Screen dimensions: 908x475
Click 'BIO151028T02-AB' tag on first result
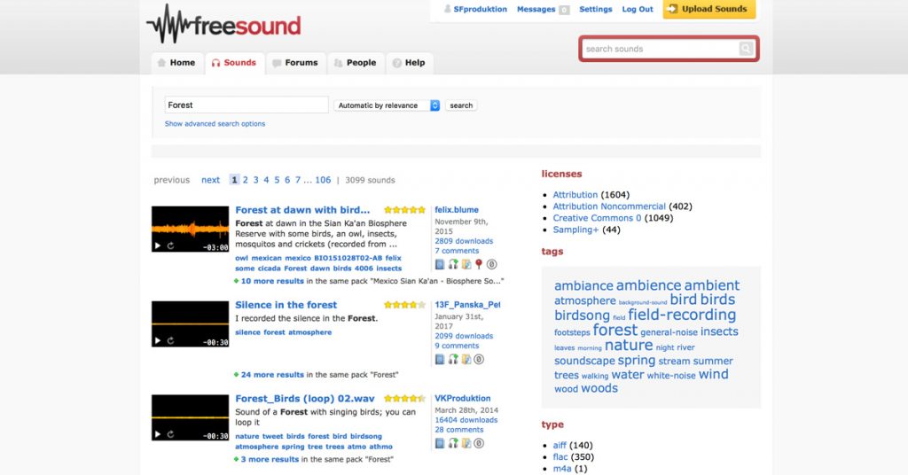(348, 258)
